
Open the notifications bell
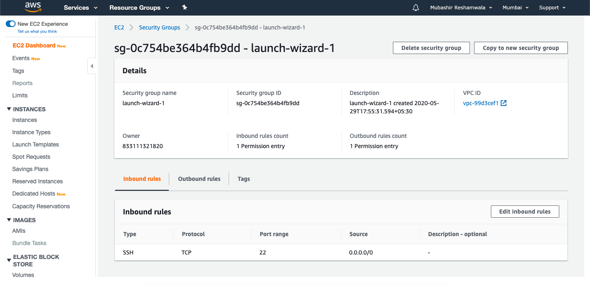(416, 8)
